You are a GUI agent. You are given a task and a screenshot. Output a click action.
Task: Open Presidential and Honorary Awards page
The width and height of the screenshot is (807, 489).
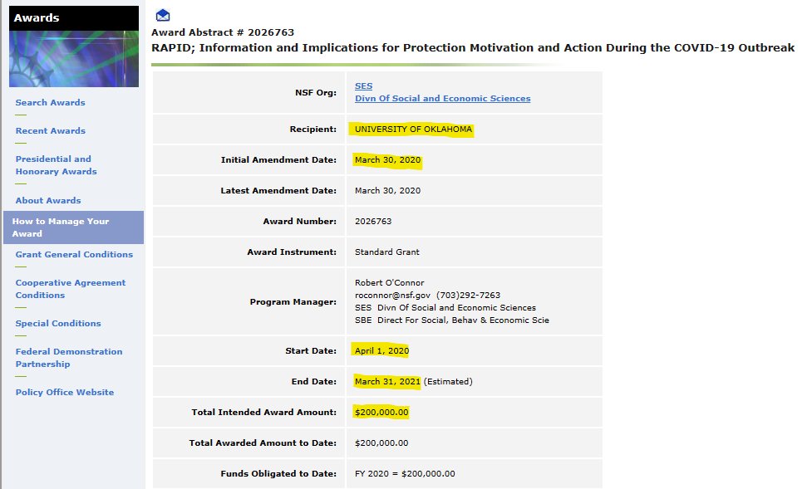[56, 165]
